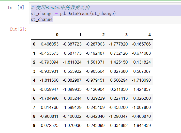181x133 pixels.
Task: Click the last st_change code line
Action: (42, 19)
